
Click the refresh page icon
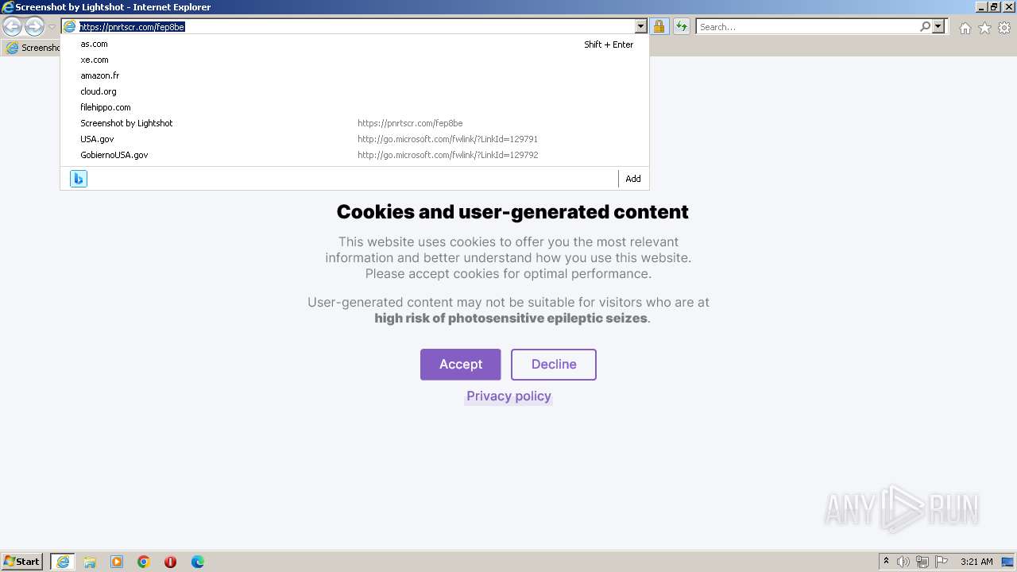(x=682, y=27)
